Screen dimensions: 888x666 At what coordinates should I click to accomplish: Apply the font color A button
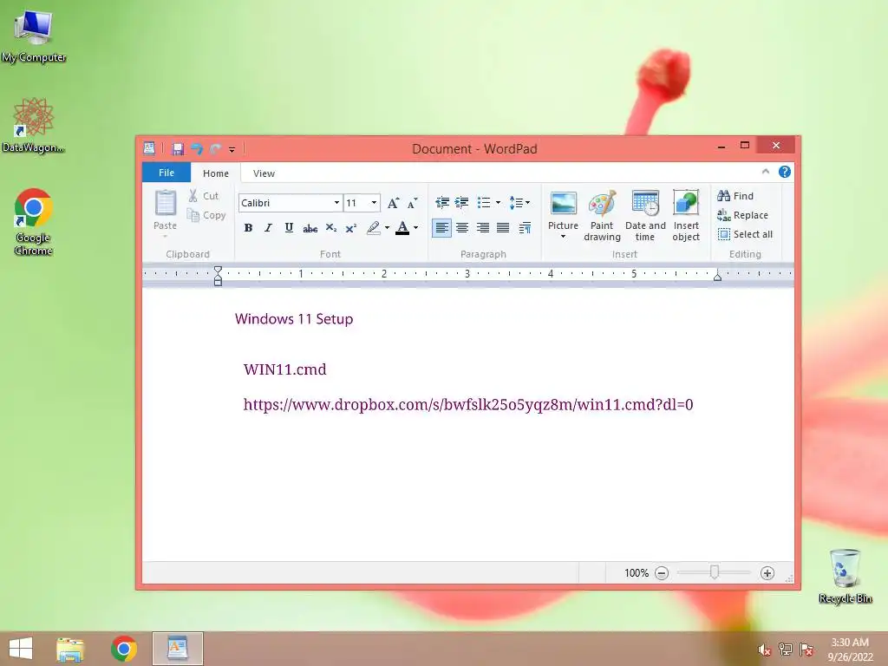point(402,228)
